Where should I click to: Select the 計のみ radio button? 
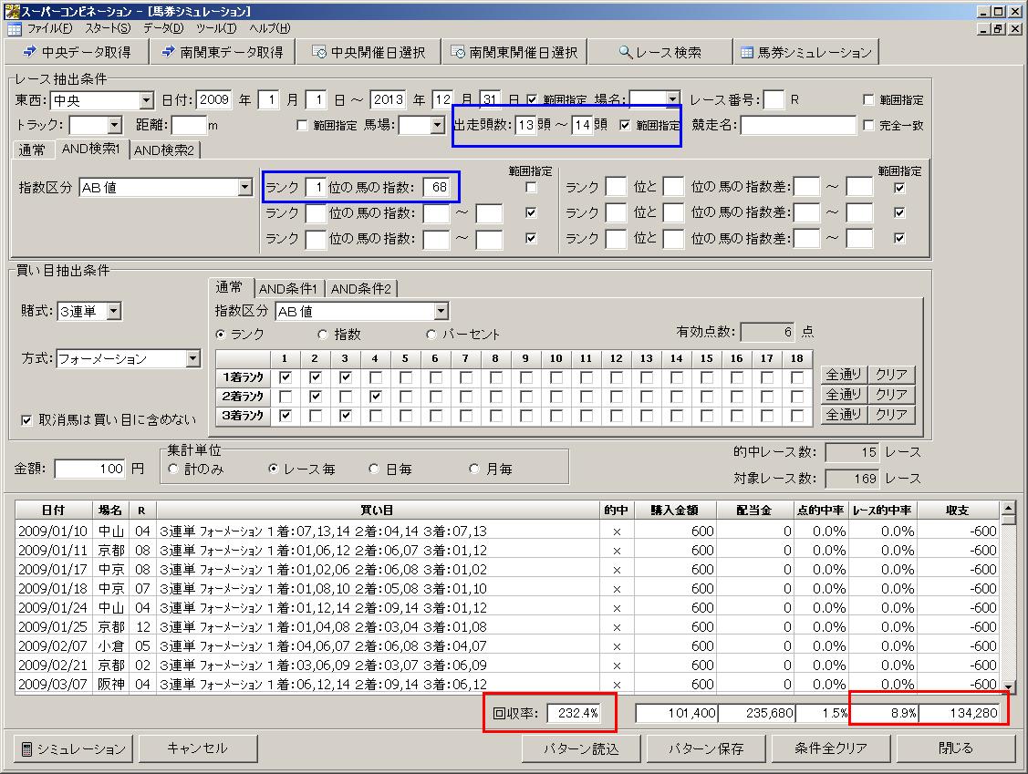click(x=173, y=469)
